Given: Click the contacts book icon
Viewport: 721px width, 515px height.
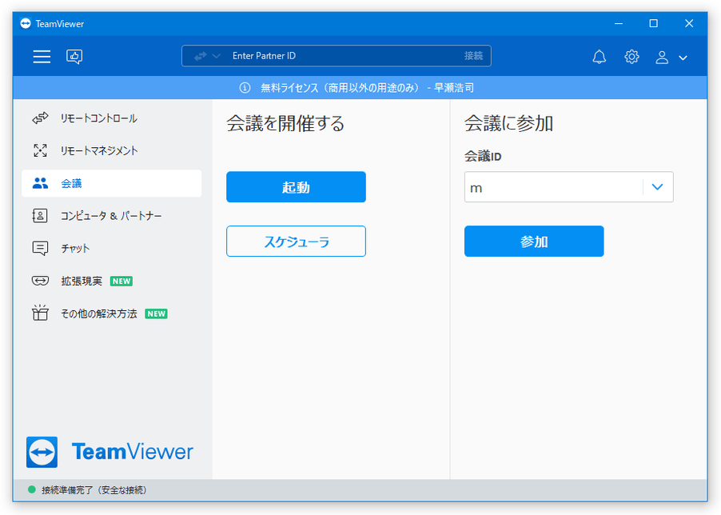Looking at the screenshot, I should tap(39, 216).
